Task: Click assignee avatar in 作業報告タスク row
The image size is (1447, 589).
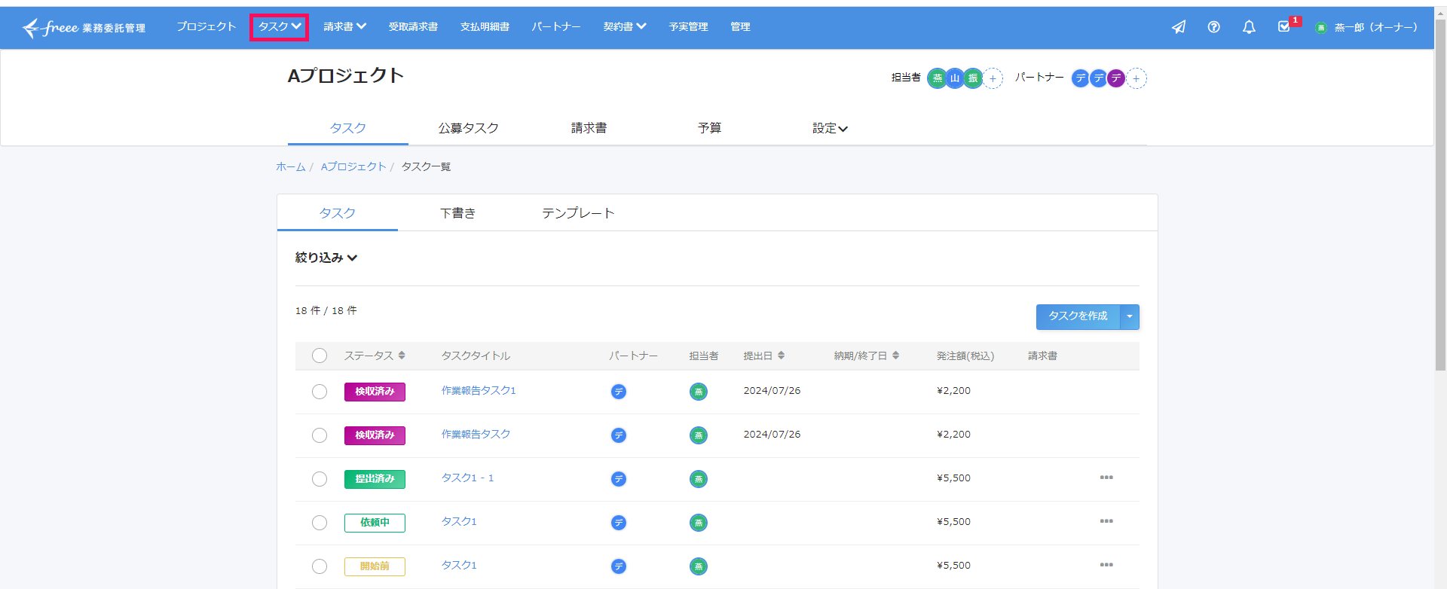Action: pos(699,435)
